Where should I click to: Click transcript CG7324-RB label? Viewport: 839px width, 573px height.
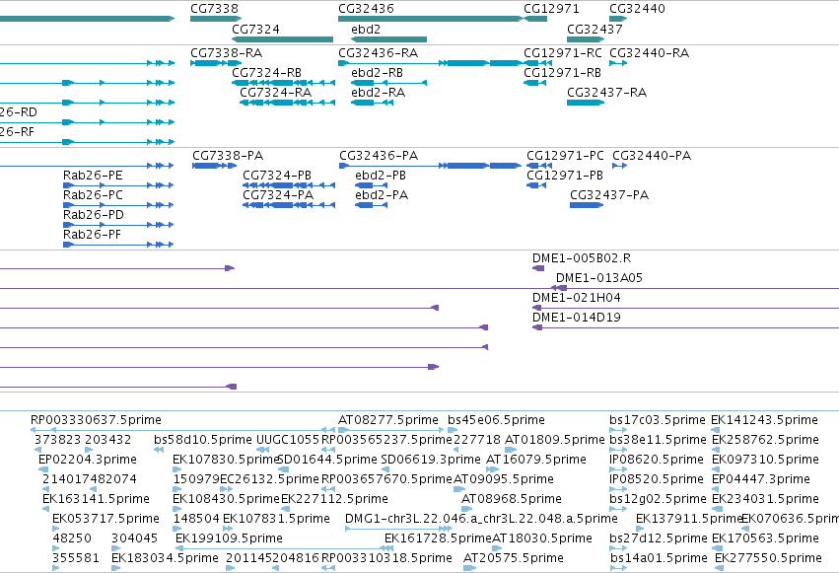point(266,73)
